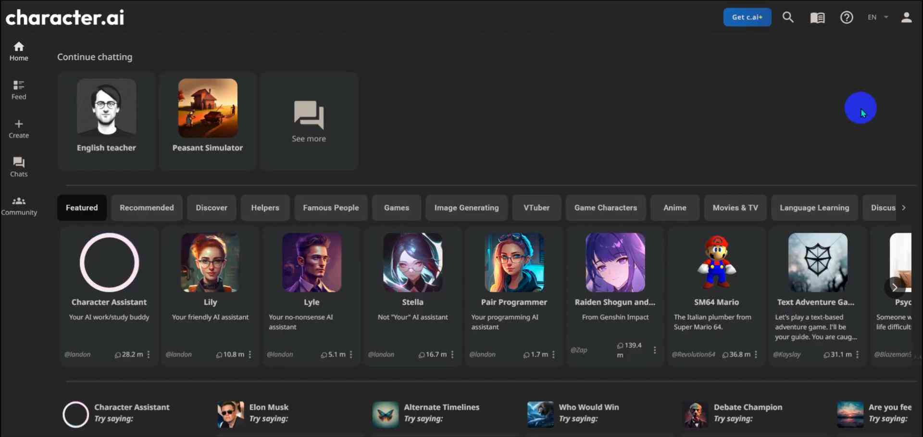Click the @Zap creator link
The height and width of the screenshot is (437, 923).
[579, 350]
